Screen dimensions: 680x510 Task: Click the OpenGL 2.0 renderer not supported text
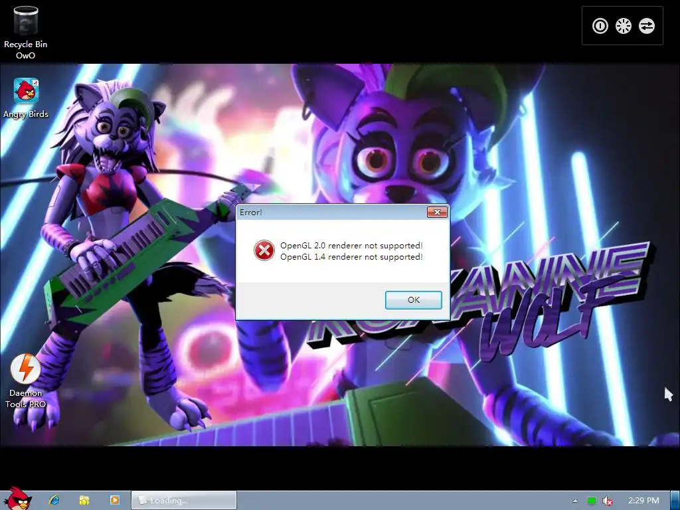(x=351, y=246)
